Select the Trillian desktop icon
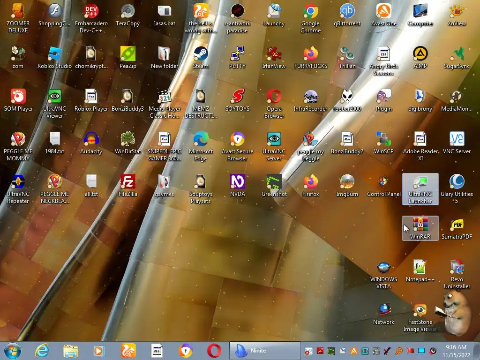480x360 pixels. coord(347,58)
